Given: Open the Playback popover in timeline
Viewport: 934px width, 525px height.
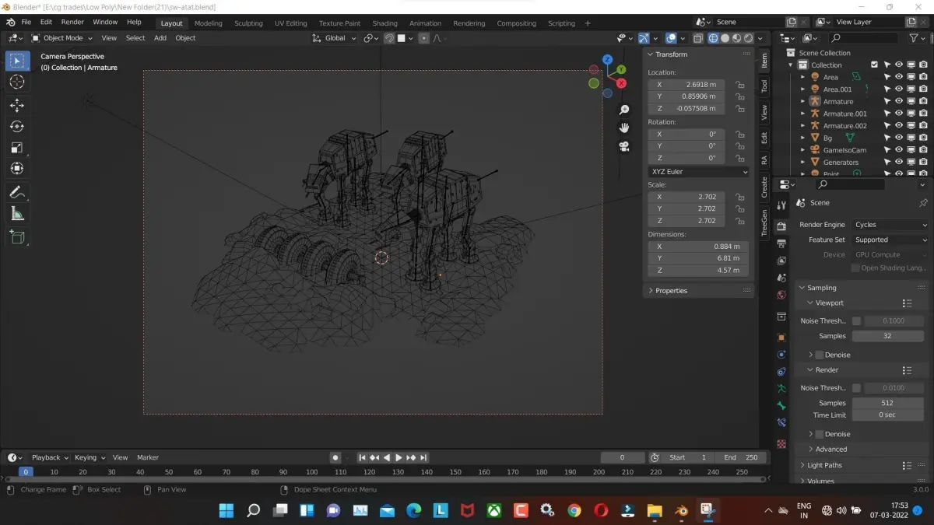Looking at the screenshot, I should pos(50,457).
